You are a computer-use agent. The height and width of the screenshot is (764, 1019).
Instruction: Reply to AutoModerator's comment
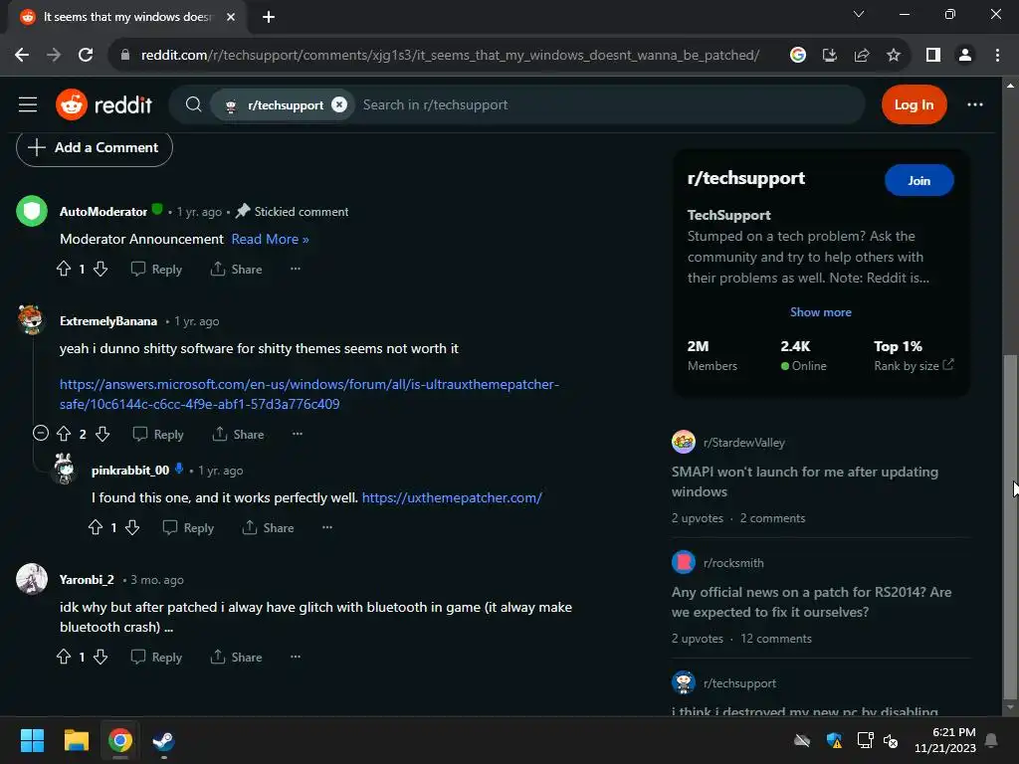(156, 269)
